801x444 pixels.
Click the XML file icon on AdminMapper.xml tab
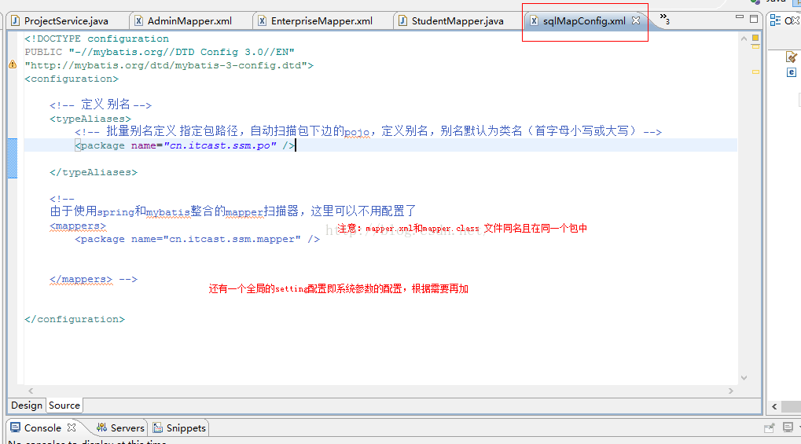click(138, 21)
